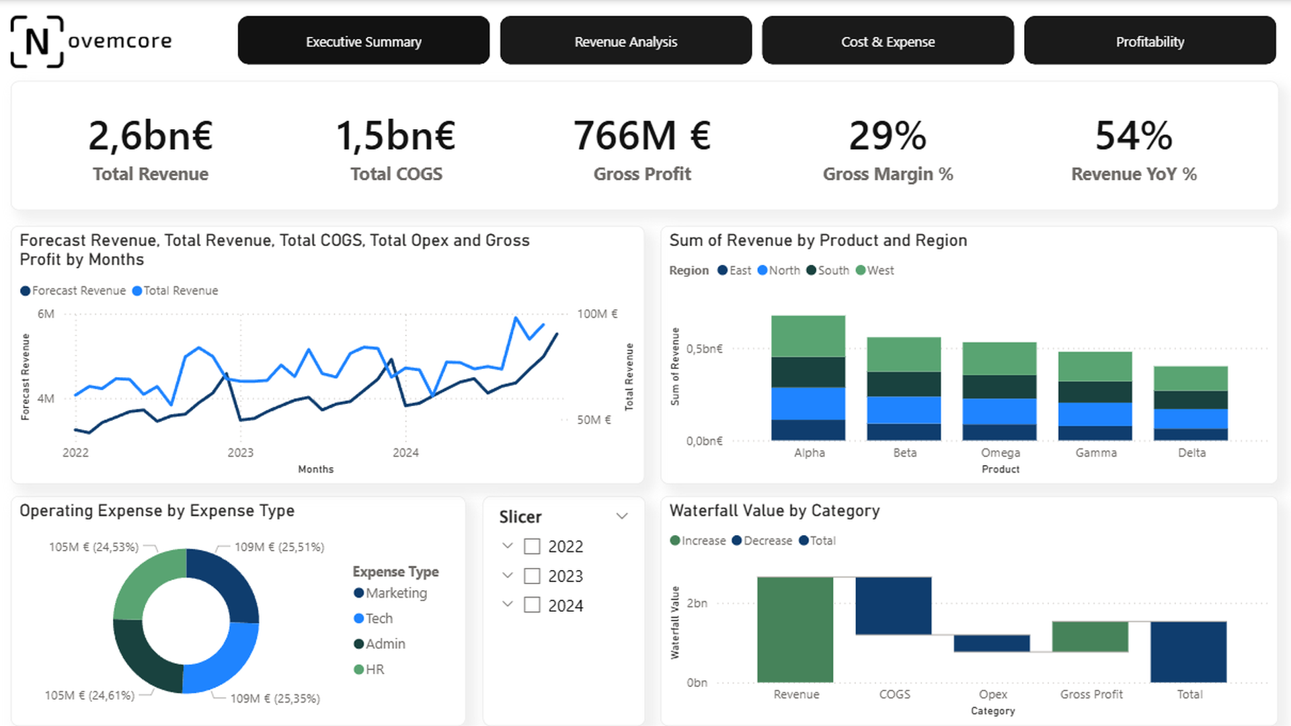Click the Admin expense legend dot

359,644
